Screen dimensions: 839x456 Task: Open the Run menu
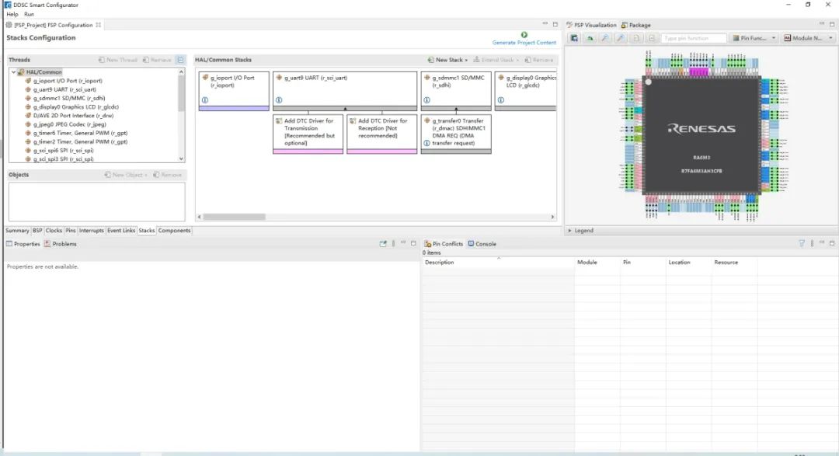(29, 15)
